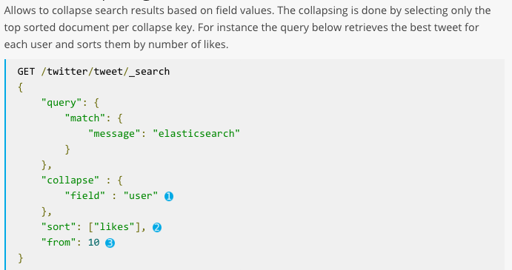
Task: Click callout marker 3 next to from 10
Action: 110,243
